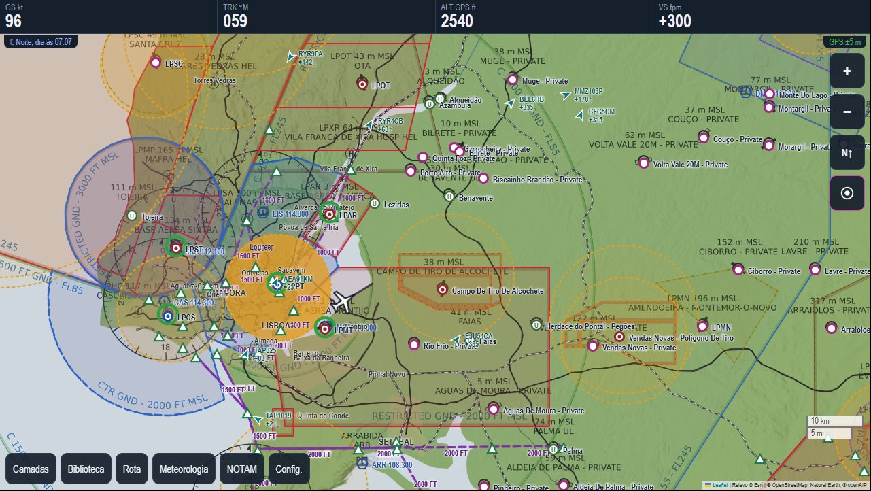
Task: Select the ARR 108.300 navaid symbol
Action: [x=362, y=463]
